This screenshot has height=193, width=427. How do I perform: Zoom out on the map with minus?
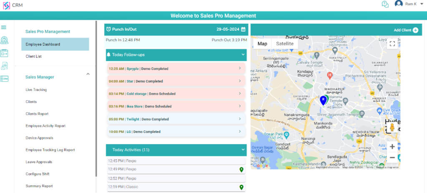392,158
